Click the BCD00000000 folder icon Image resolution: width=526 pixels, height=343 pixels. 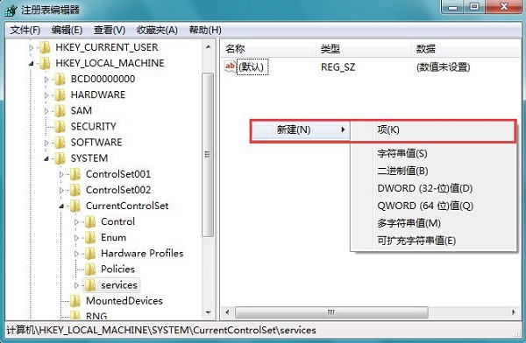click(60, 79)
